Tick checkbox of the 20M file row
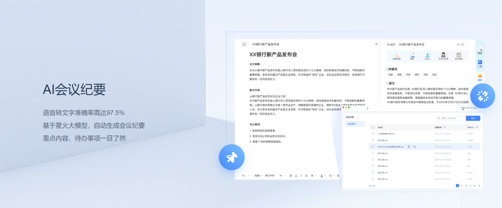Image resolution: width=502 pixels, height=208 pixels. [373, 159]
